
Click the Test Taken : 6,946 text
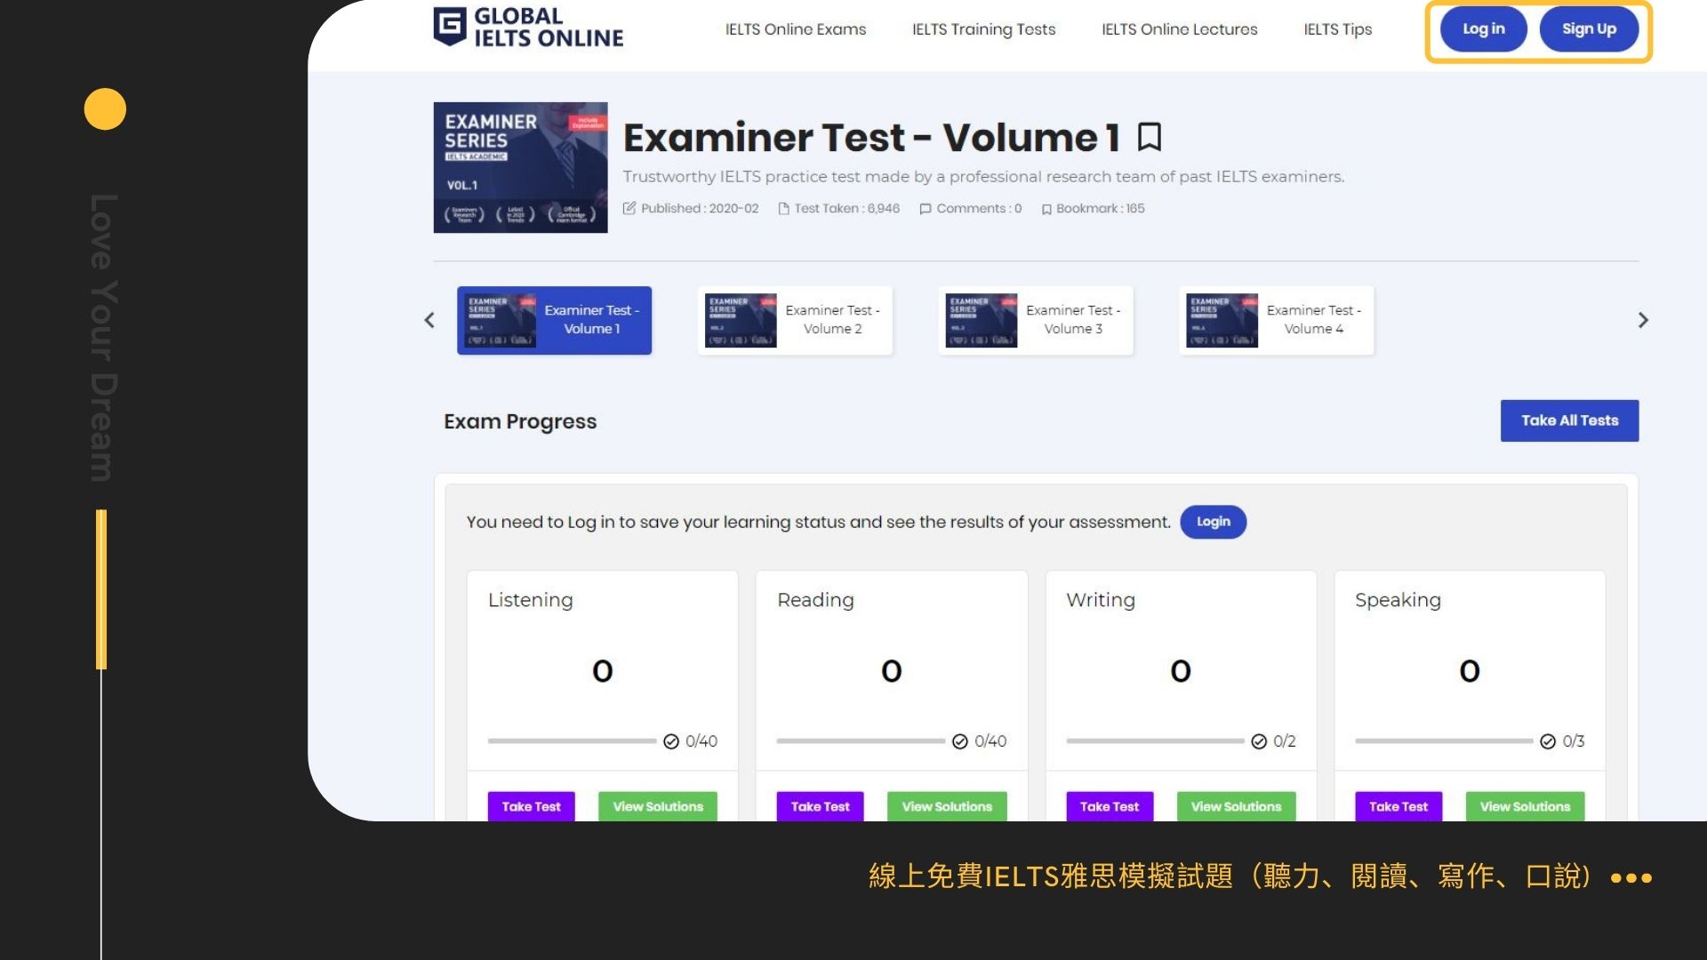847,208
